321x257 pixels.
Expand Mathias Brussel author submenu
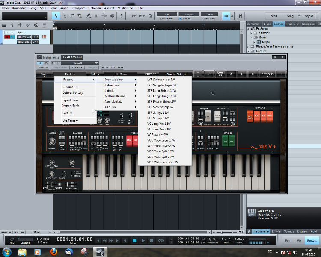(x=117, y=96)
